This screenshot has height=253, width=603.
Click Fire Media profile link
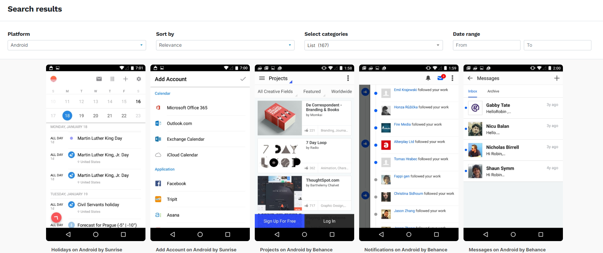pos(402,125)
